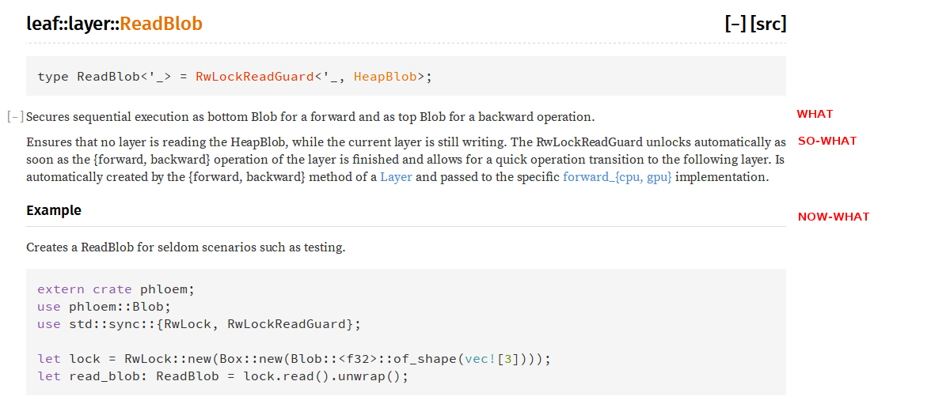The image size is (950, 419).
Task: Click the 'Secures sequential execution' summary sentence
Action: coord(310,117)
